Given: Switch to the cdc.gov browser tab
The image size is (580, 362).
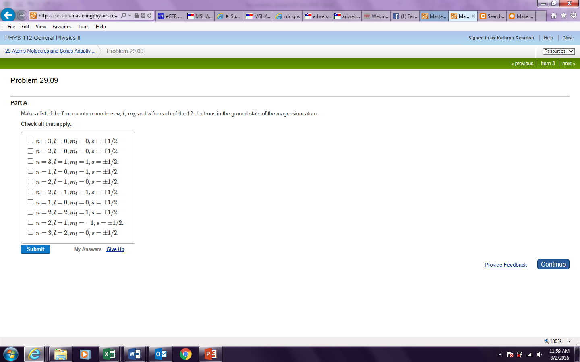Looking at the screenshot, I should point(288,16).
